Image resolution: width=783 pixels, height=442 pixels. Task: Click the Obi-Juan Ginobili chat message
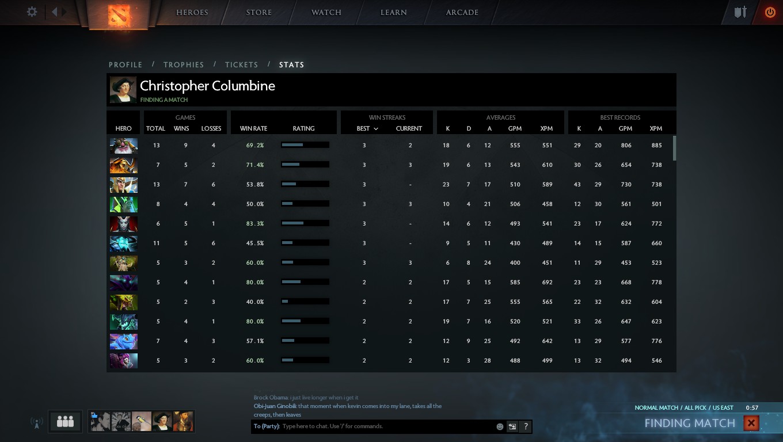tap(348, 410)
